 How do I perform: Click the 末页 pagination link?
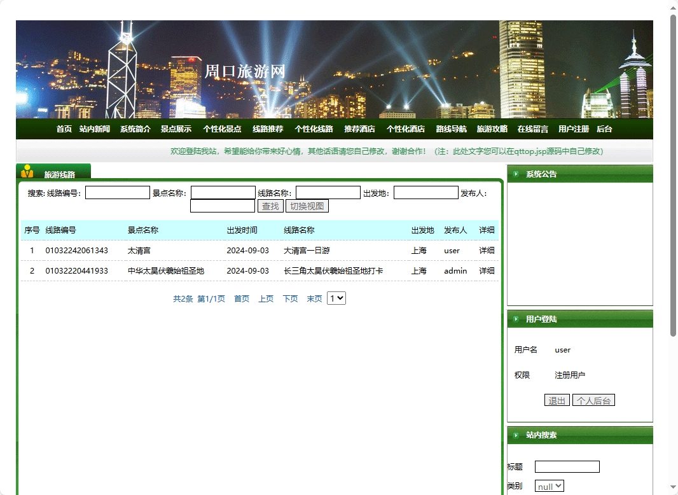click(x=314, y=298)
